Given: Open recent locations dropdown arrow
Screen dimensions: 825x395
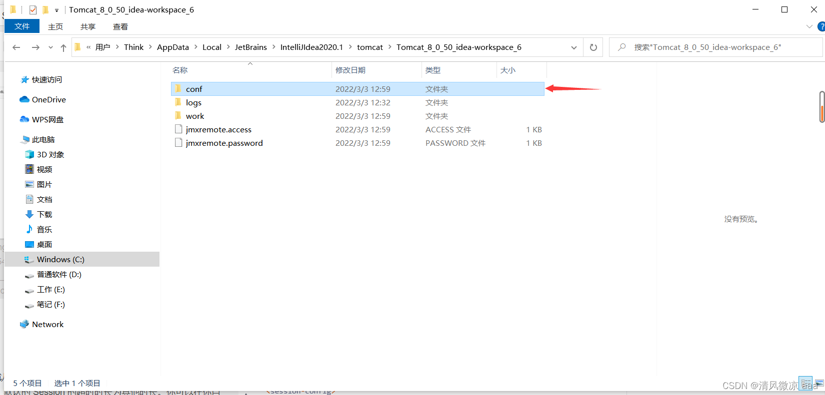Looking at the screenshot, I should 50,47.
